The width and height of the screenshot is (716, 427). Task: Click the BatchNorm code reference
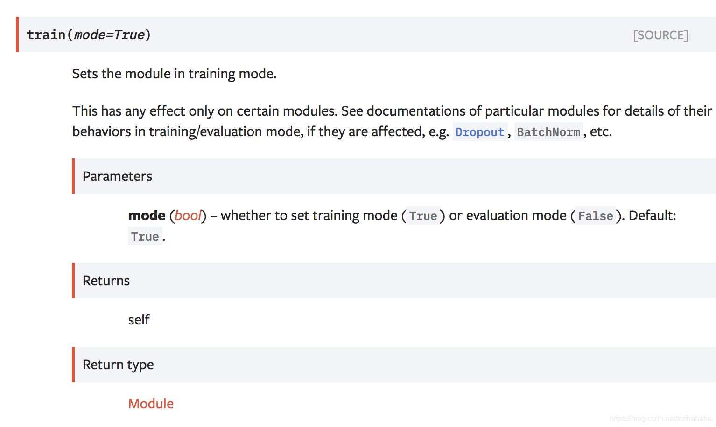pyautogui.click(x=548, y=132)
